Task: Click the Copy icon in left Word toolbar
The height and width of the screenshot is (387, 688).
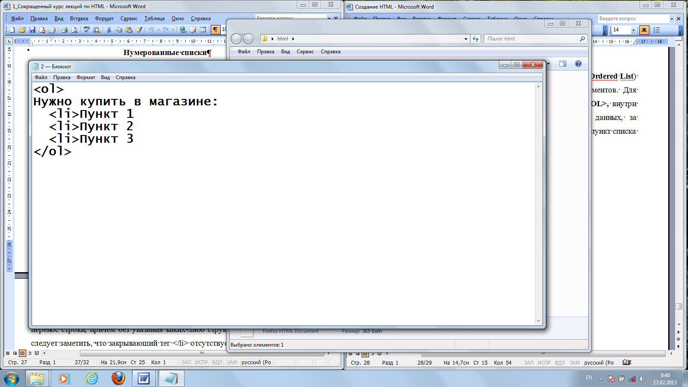Action: (x=119, y=30)
